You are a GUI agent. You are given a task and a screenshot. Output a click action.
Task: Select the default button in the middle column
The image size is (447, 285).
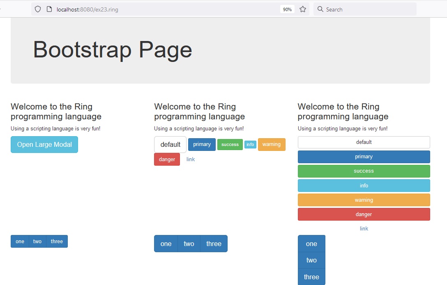click(x=170, y=144)
